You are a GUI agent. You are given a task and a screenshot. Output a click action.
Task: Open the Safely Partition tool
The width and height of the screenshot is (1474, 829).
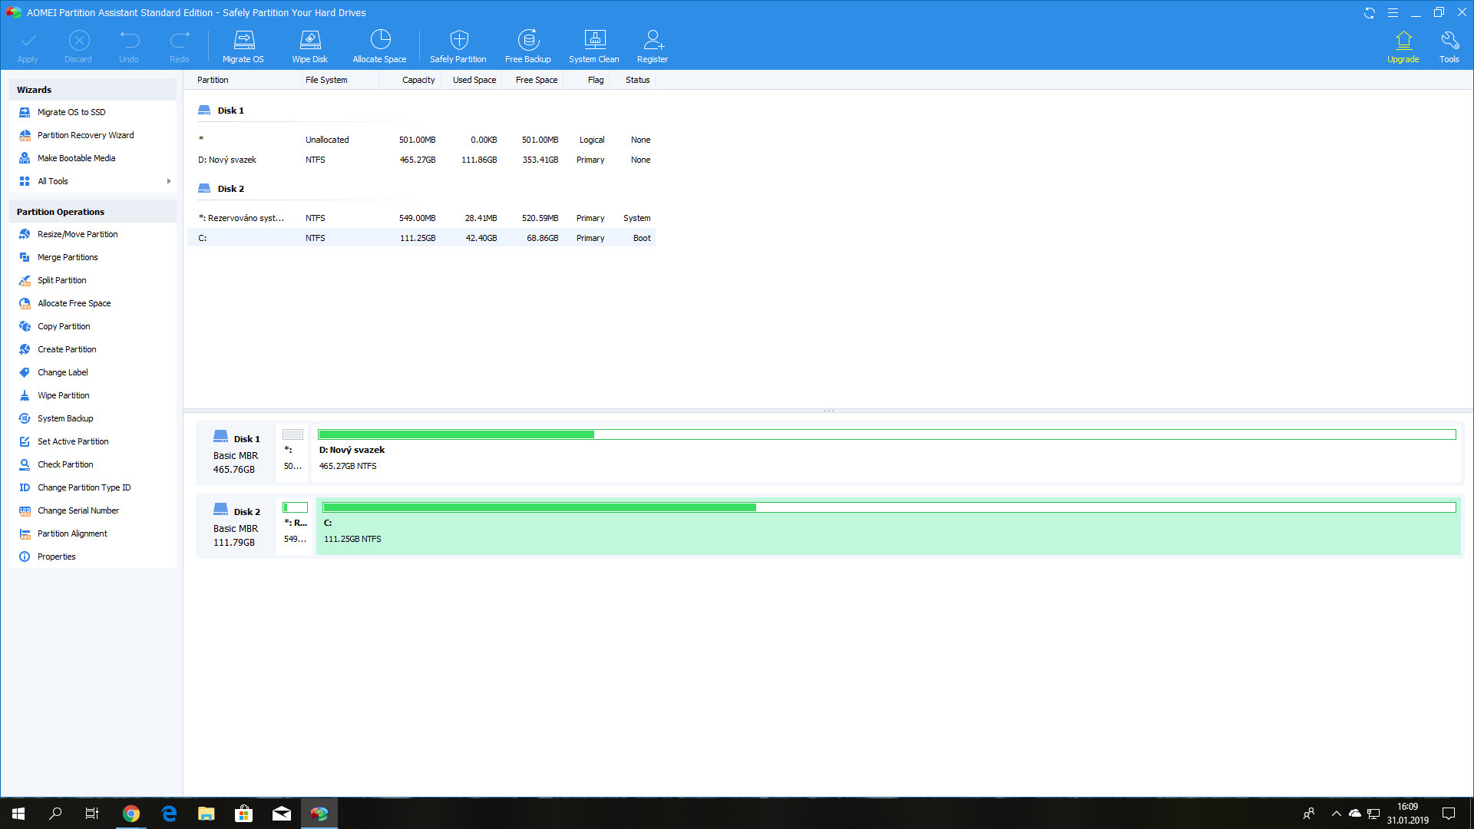[x=458, y=46]
